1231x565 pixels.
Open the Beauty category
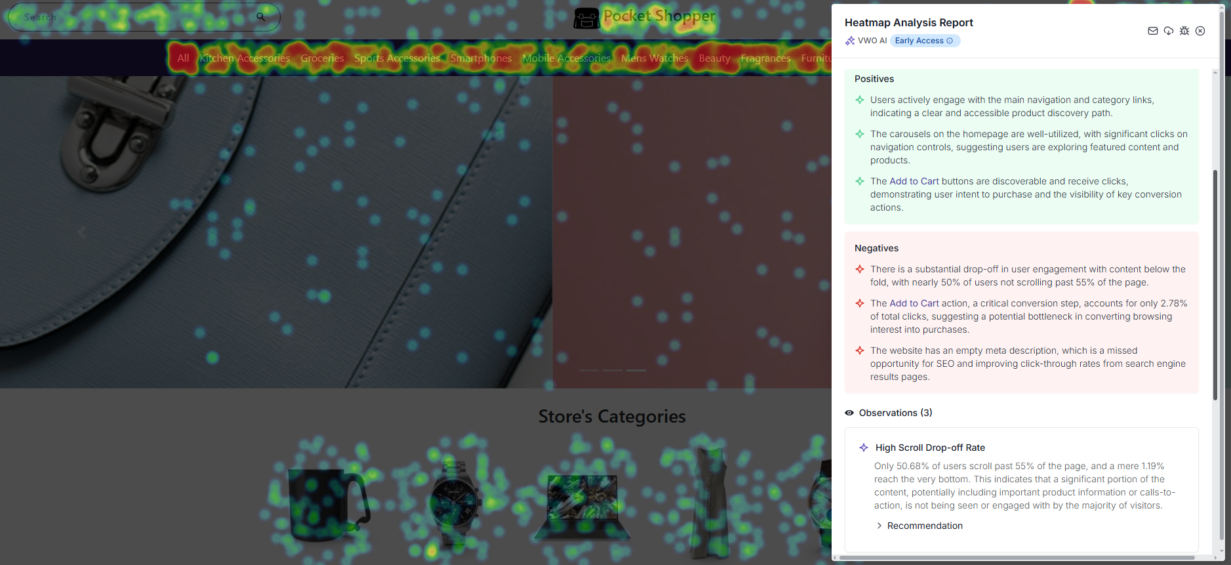pyautogui.click(x=714, y=58)
